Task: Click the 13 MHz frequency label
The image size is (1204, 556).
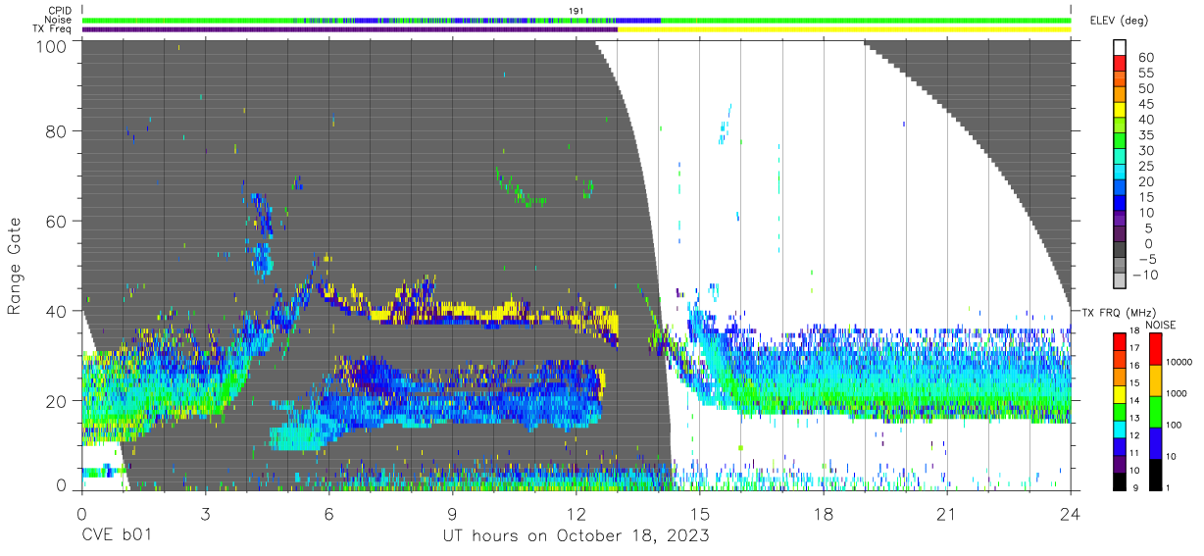Action: tap(1135, 419)
